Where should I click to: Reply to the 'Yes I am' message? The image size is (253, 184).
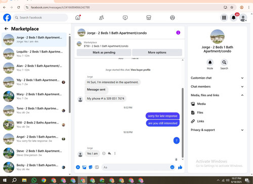(109, 153)
